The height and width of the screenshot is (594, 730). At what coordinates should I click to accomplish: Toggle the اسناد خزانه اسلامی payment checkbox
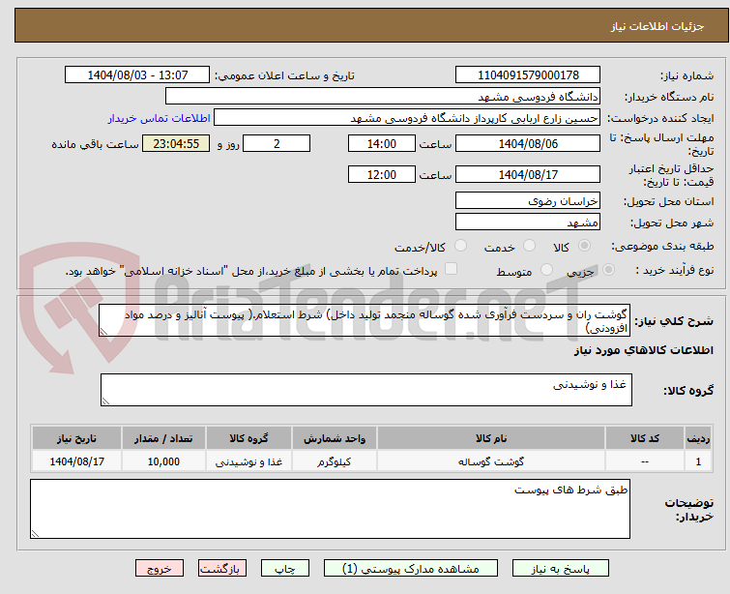click(451, 269)
